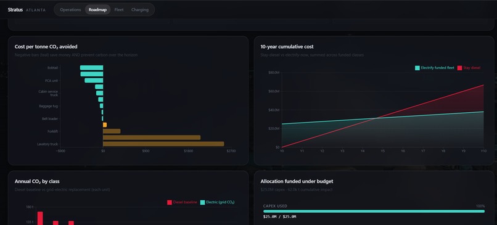Image resolution: width=497 pixels, height=225 pixels.
Task: Click the 'Bobtail' axis label
Action: point(52,68)
